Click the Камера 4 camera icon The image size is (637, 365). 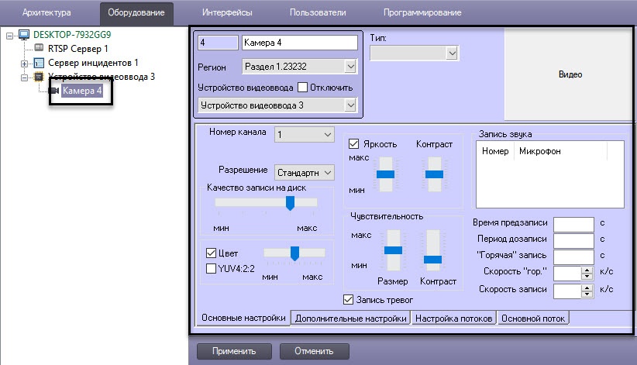54,91
